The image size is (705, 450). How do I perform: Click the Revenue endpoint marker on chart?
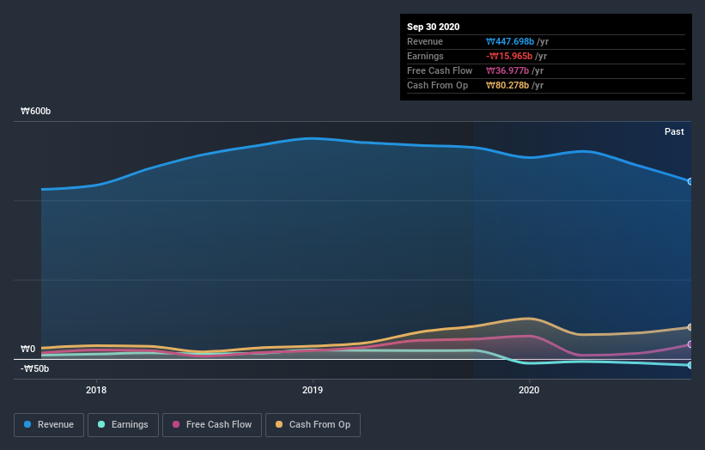(x=690, y=181)
